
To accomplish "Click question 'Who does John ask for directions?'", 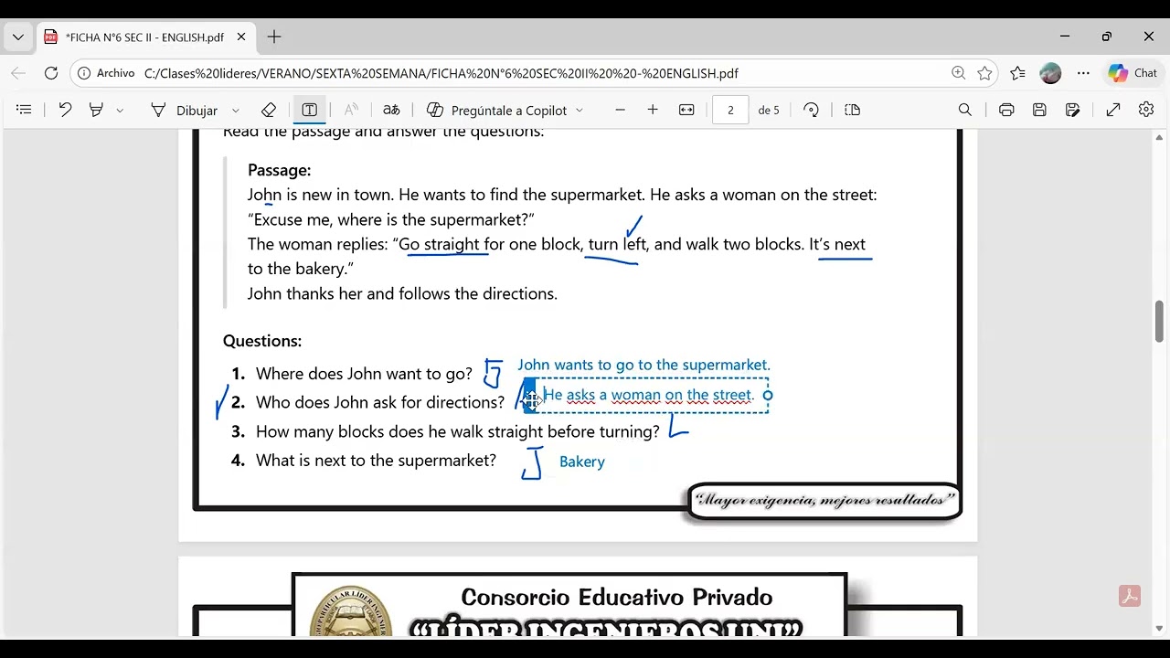I will (x=380, y=403).
